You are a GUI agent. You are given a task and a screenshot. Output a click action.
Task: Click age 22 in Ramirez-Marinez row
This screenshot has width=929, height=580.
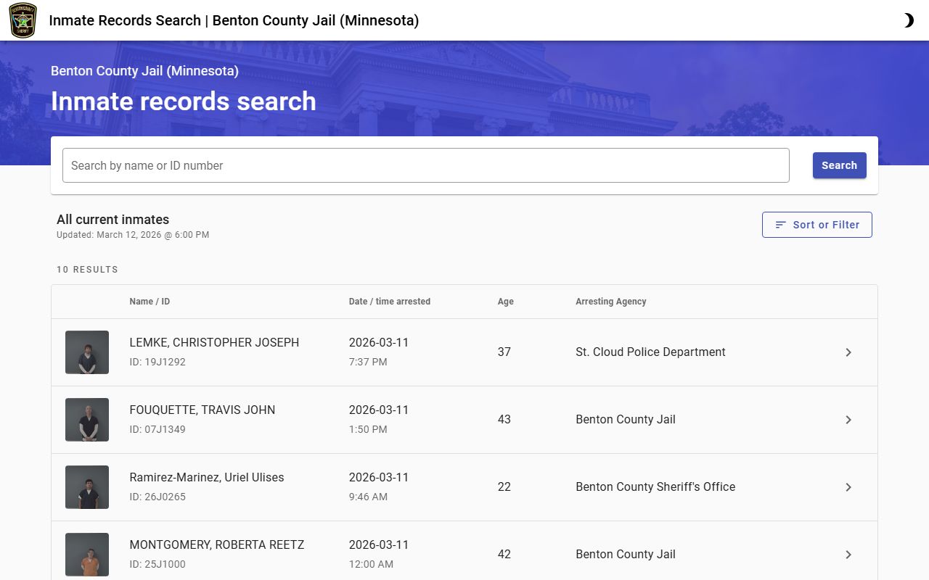coord(504,486)
